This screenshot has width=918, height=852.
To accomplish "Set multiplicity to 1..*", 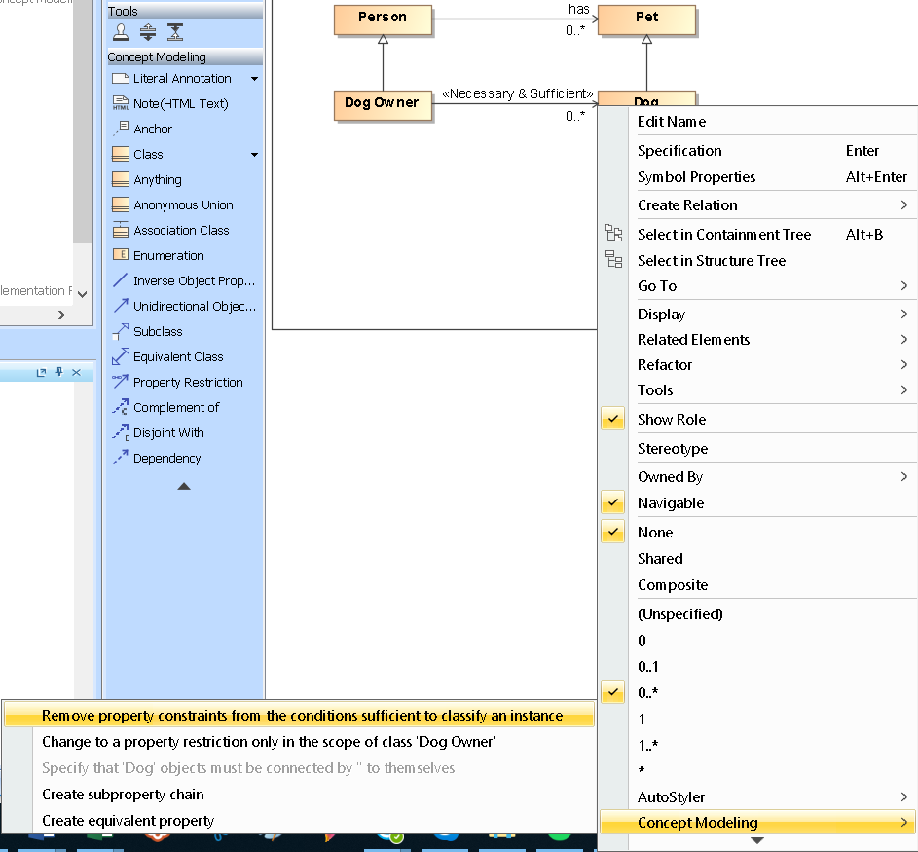I will [x=647, y=746].
